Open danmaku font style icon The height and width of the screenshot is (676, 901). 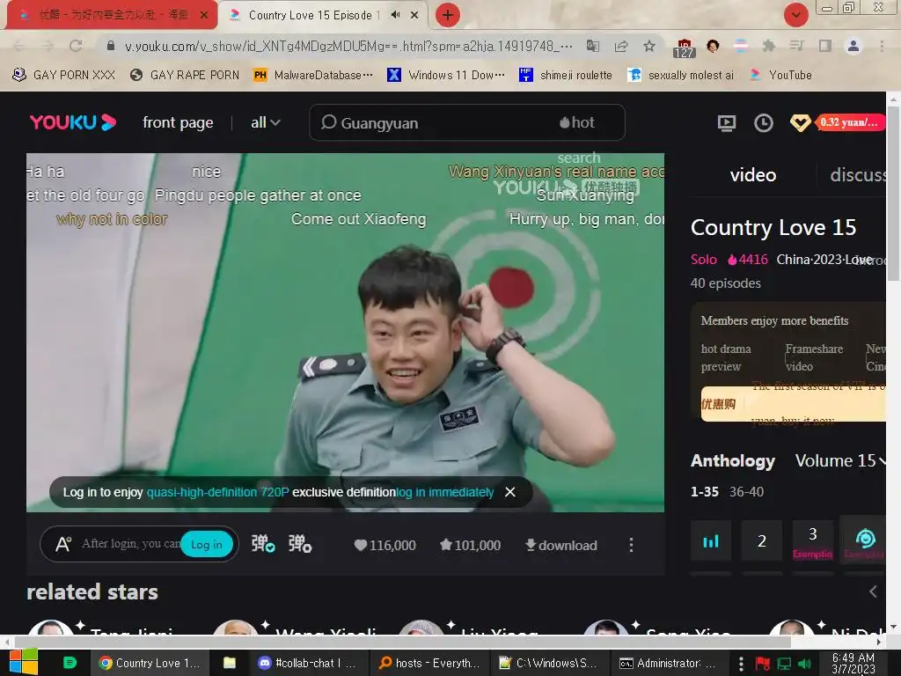click(63, 544)
